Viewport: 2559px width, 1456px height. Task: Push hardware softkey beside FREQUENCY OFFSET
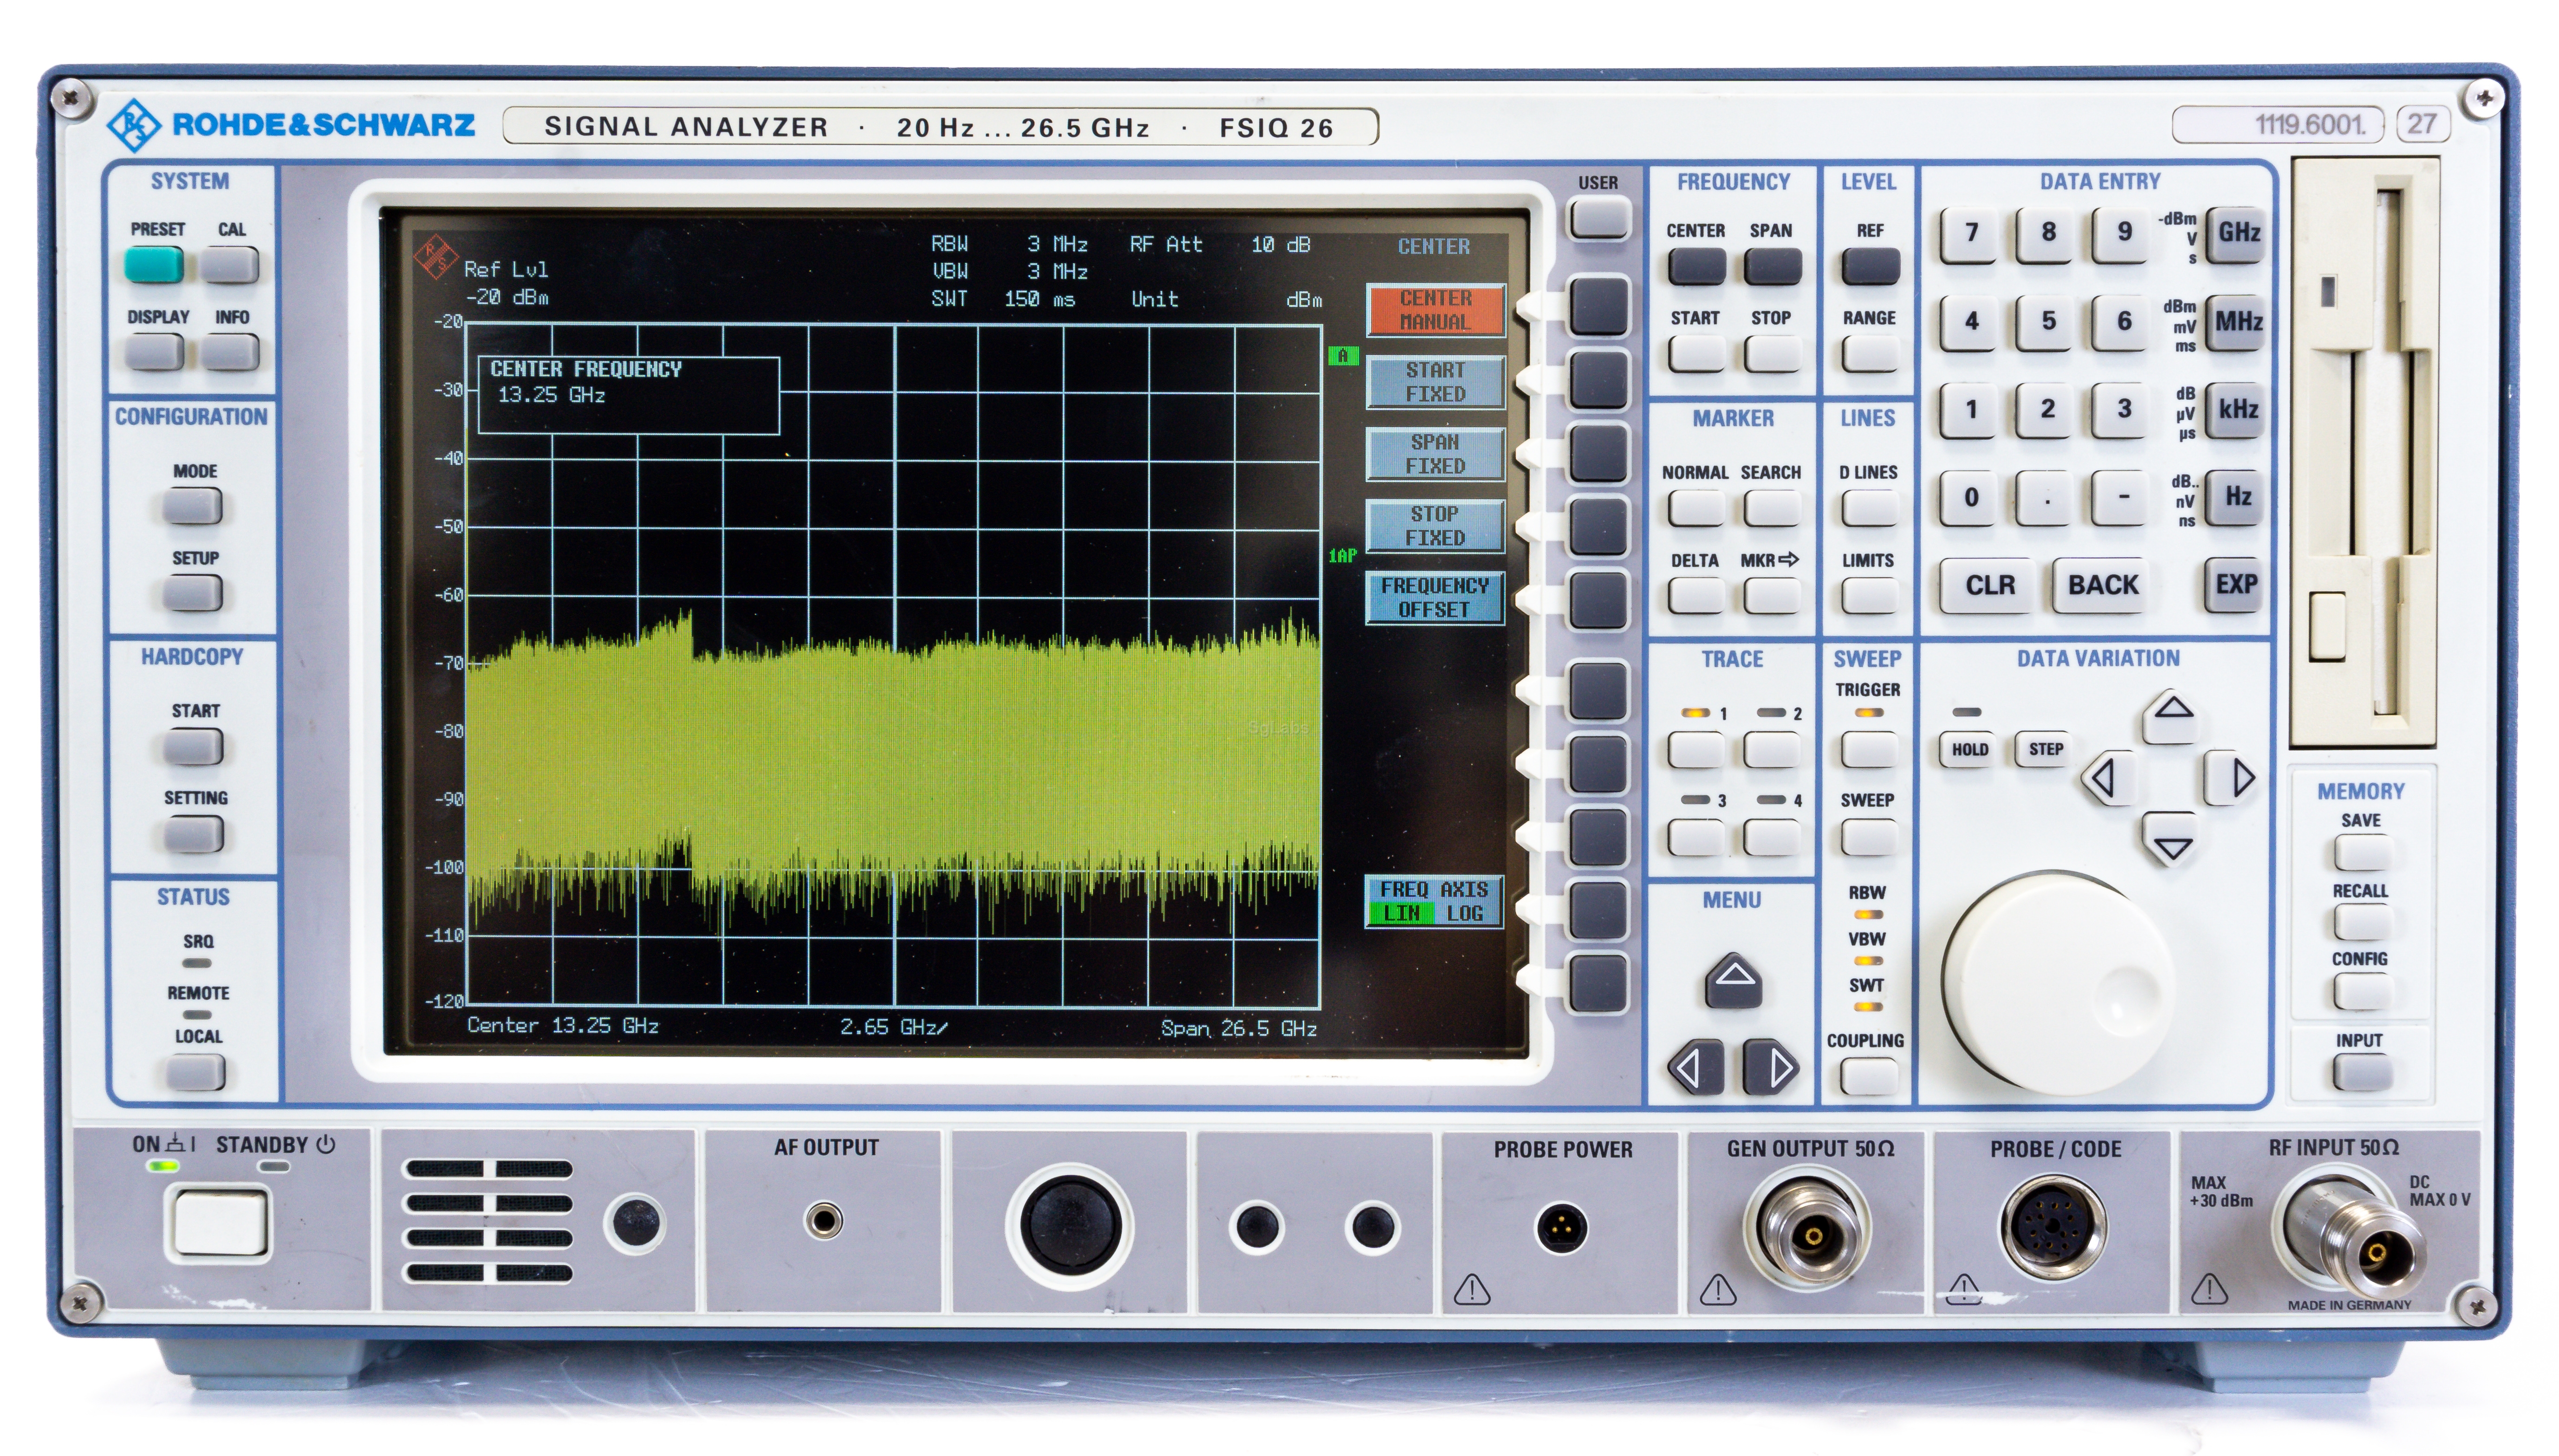coord(1598,601)
